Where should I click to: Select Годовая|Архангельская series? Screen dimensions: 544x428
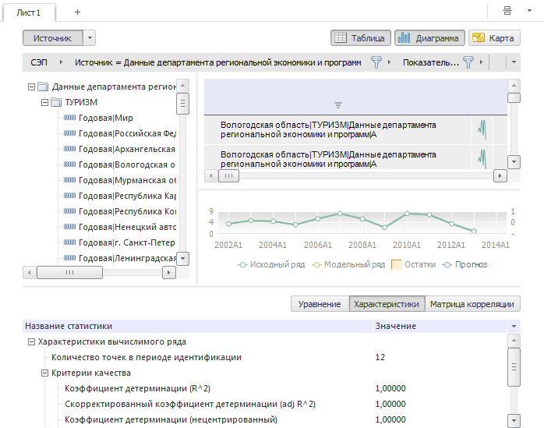[x=127, y=149]
